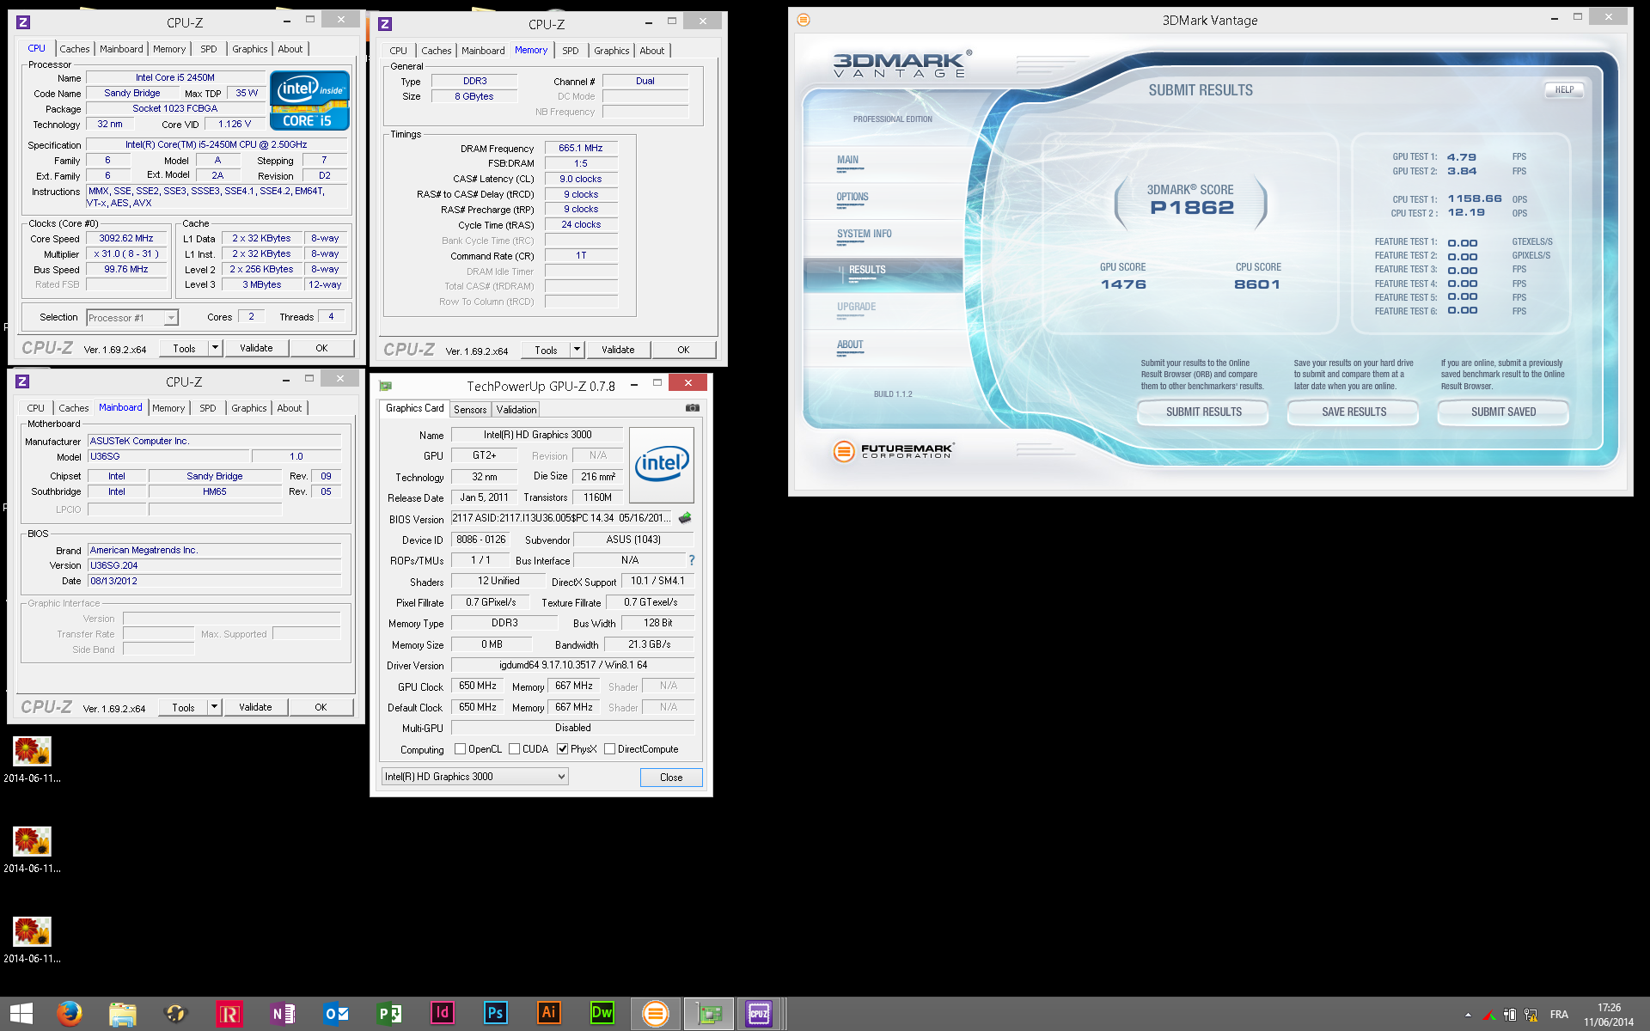The image size is (1650, 1031).
Task: Switch to Caches tab in CPU-Z CPU window
Action: click(x=74, y=49)
